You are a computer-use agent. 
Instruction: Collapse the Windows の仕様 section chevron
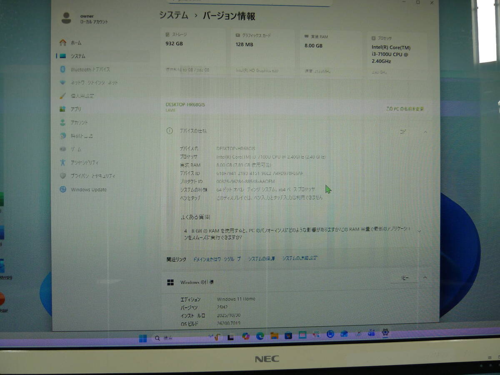tap(425, 277)
